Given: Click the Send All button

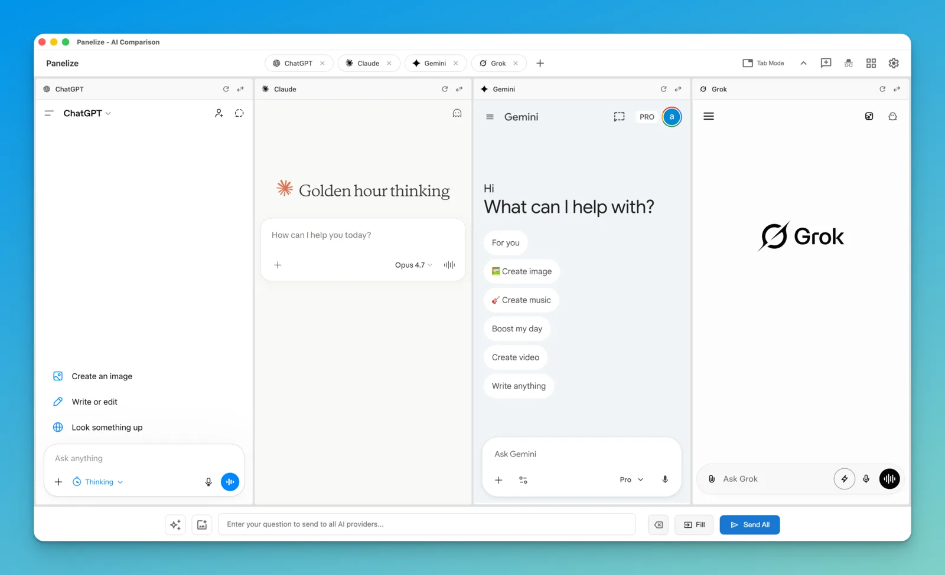Looking at the screenshot, I should tap(750, 525).
